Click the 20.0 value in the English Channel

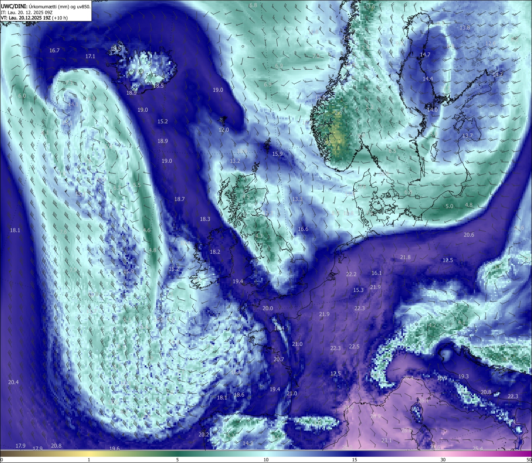pyautogui.click(x=268, y=308)
